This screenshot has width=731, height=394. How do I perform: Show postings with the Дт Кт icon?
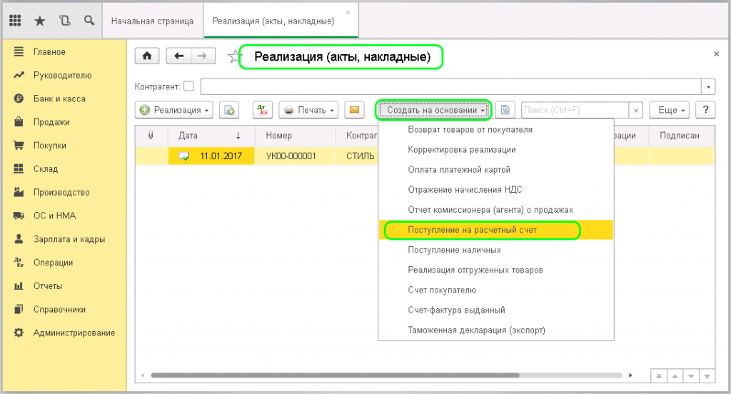pos(263,110)
